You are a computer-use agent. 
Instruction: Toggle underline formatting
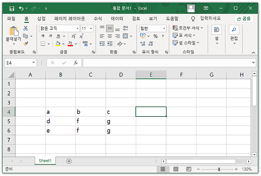(x=58, y=36)
